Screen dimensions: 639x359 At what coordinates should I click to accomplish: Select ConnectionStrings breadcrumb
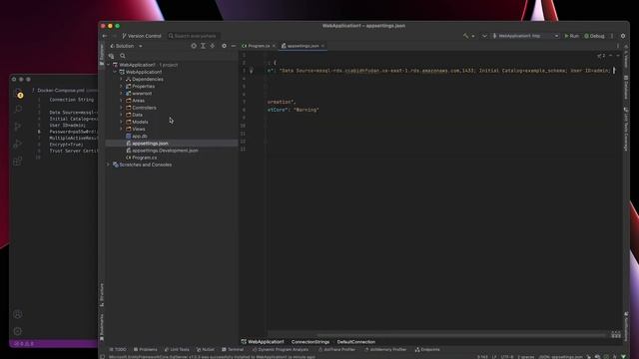(311, 341)
